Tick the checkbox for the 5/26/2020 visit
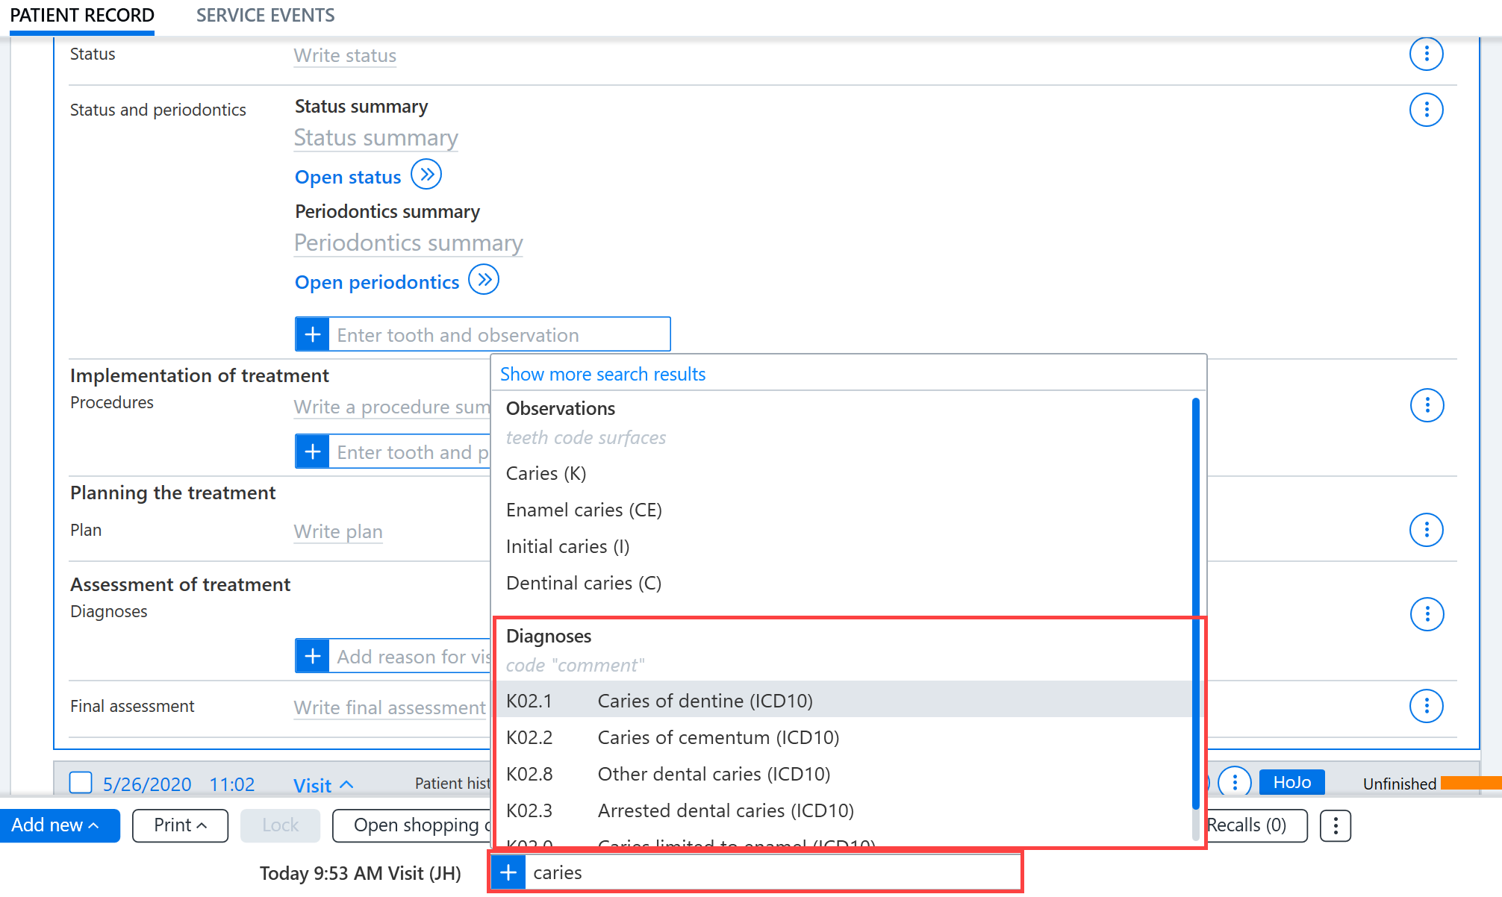 click(81, 783)
